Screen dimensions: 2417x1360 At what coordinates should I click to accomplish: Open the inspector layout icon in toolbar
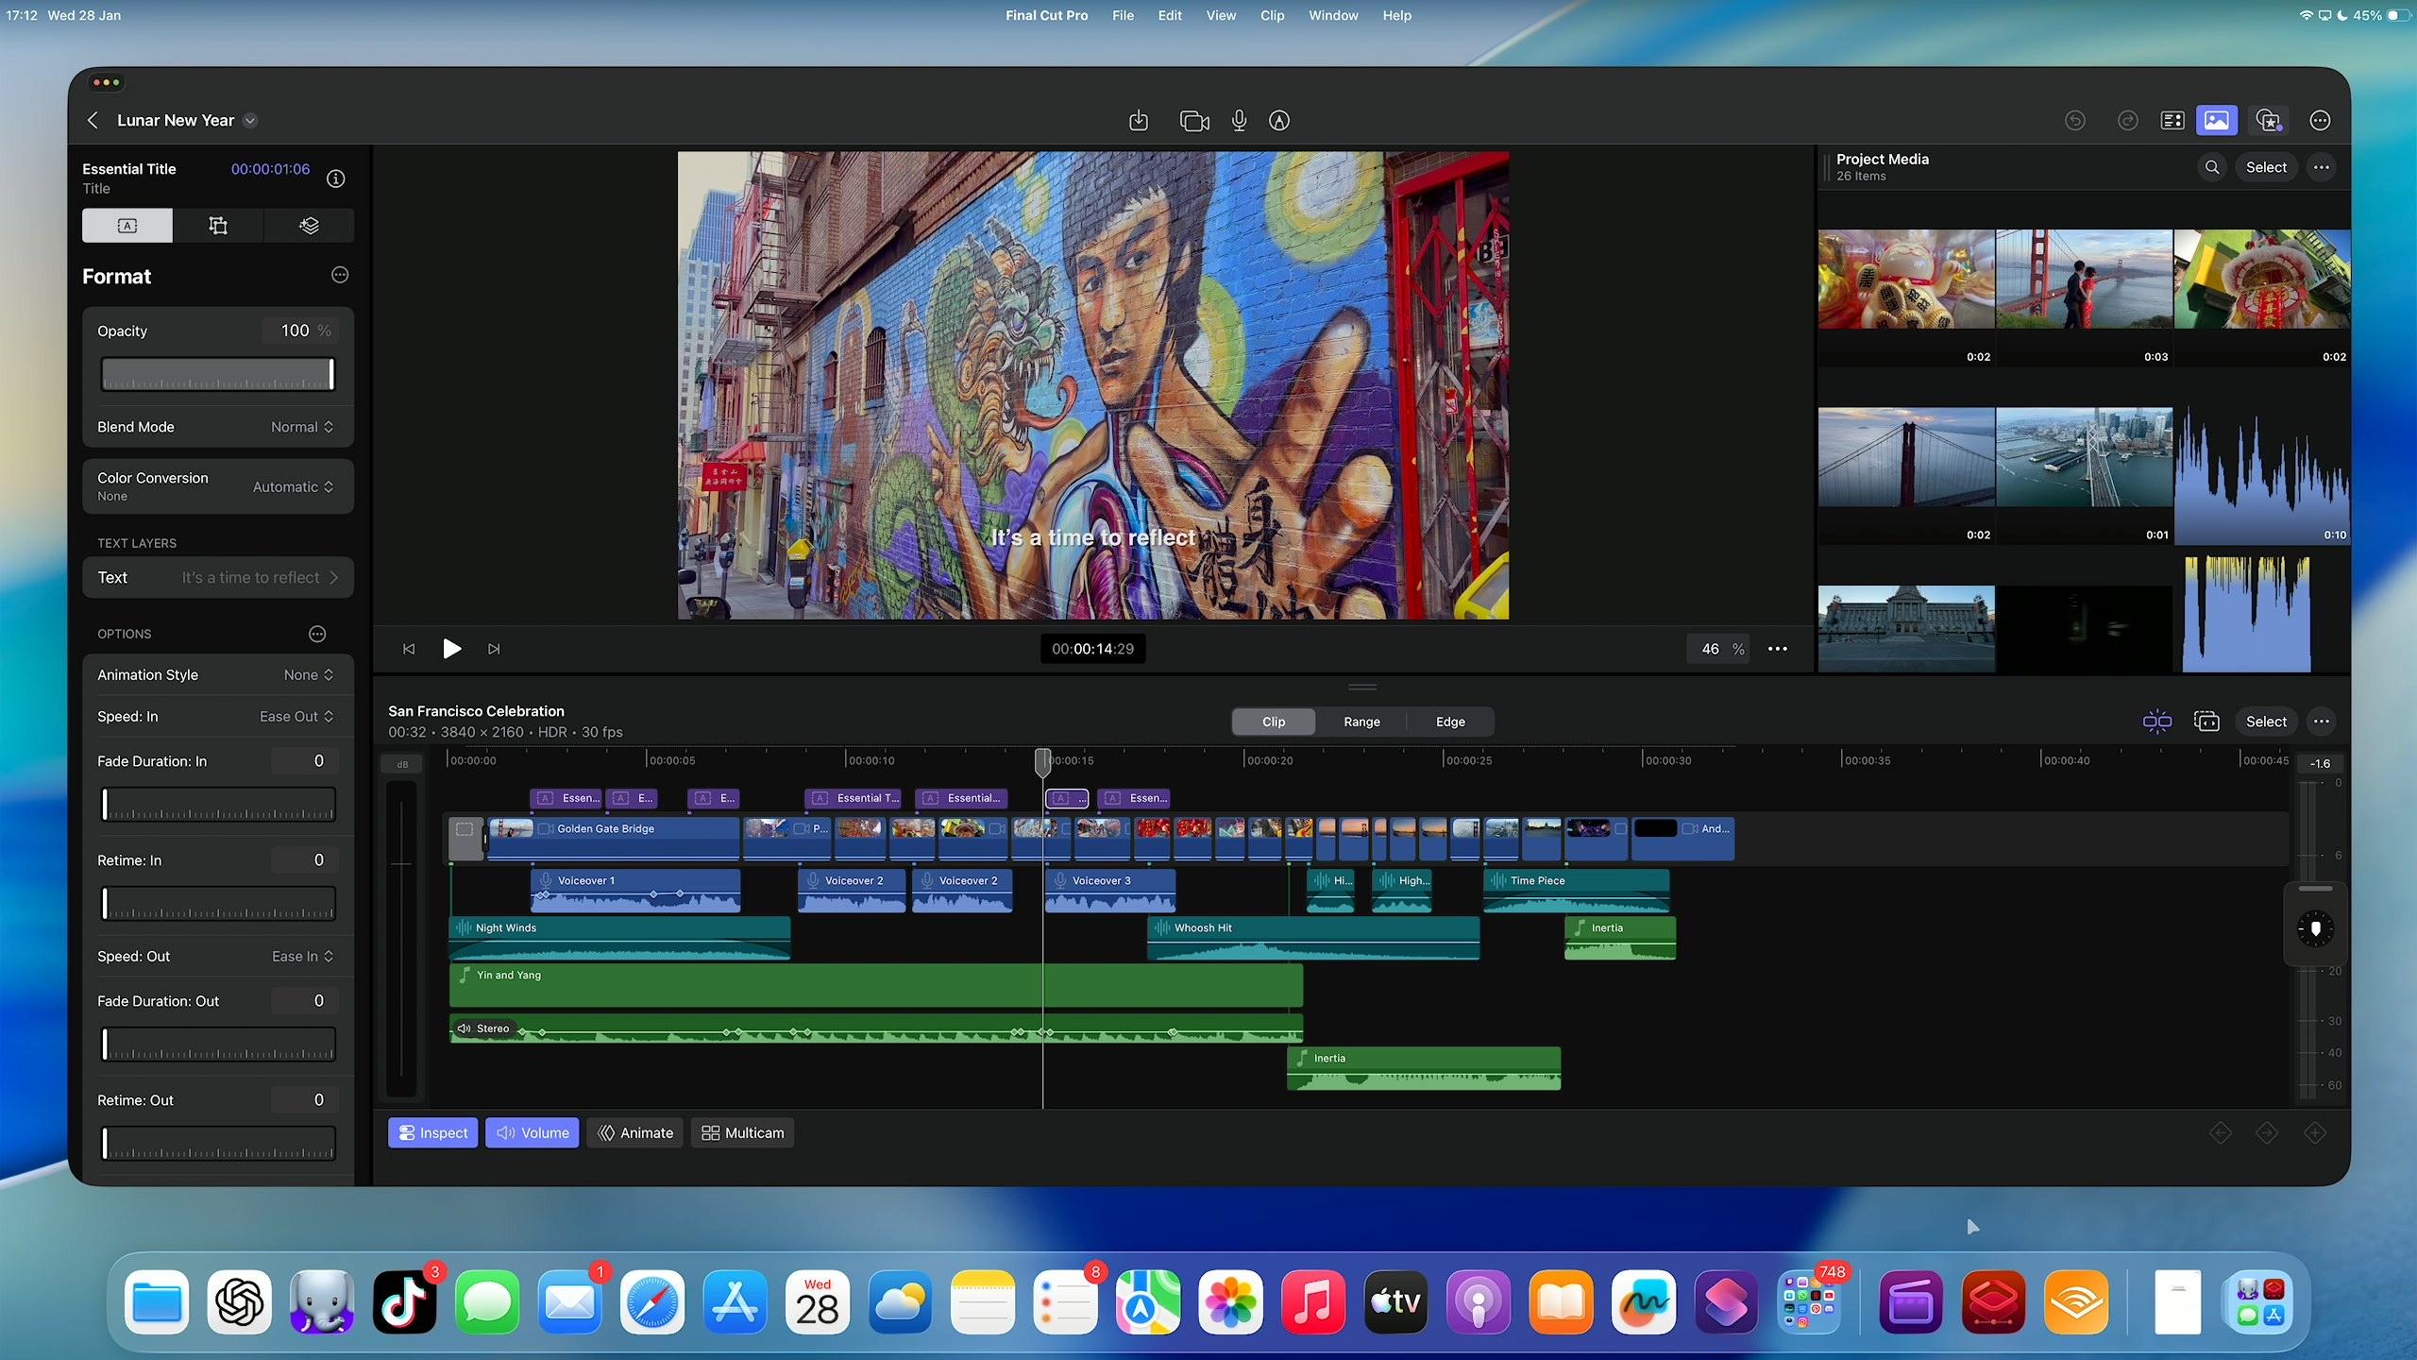click(x=2172, y=120)
